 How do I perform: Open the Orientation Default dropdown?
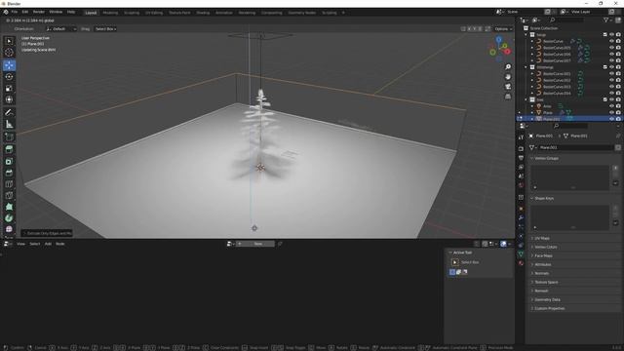60,29
